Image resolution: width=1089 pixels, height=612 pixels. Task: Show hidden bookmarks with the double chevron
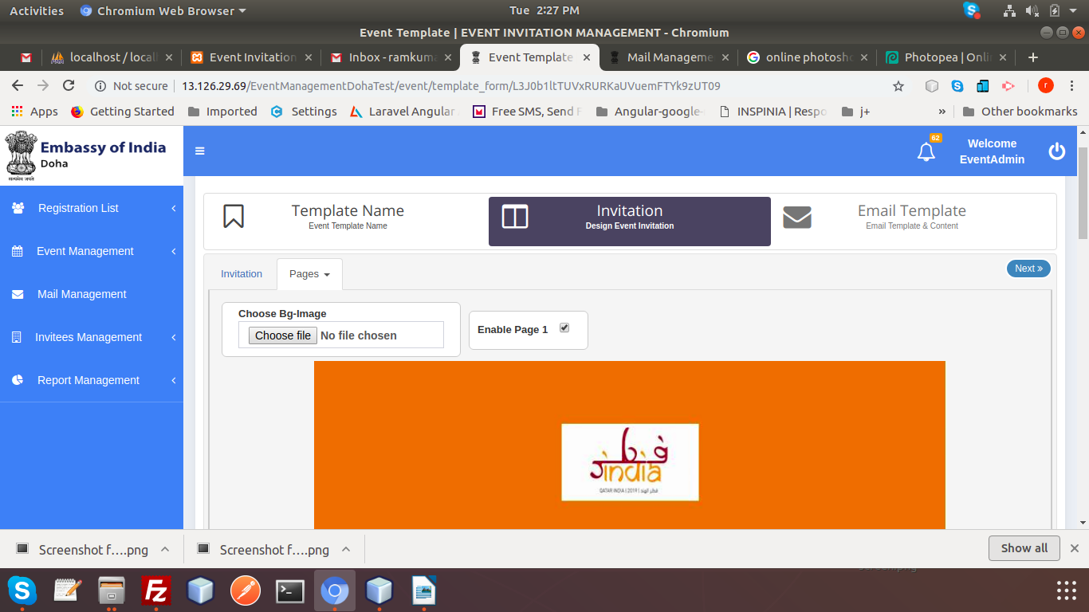click(x=942, y=112)
